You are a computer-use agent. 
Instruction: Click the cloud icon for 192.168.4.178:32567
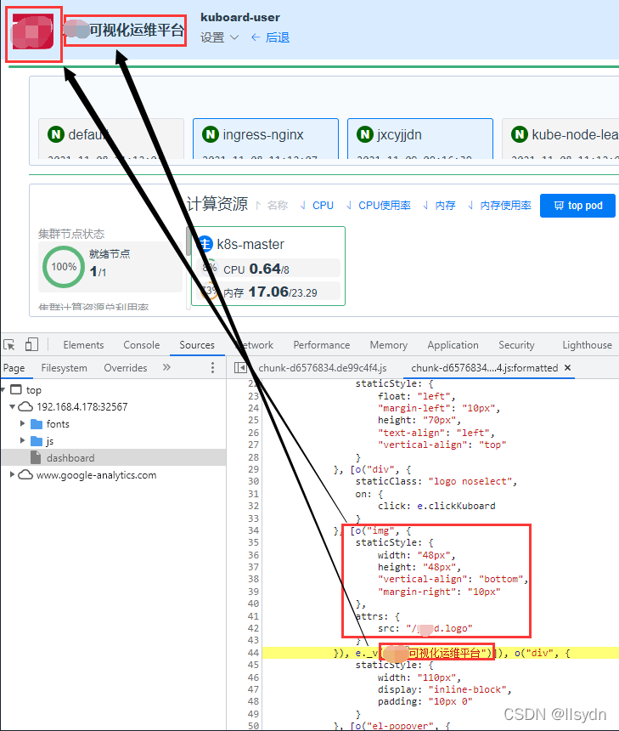[x=25, y=406]
